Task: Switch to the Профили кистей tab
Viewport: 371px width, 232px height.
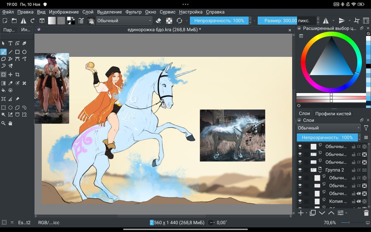Action: pos(333,114)
